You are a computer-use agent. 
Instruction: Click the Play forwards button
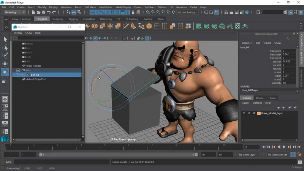tap(284, 147)
